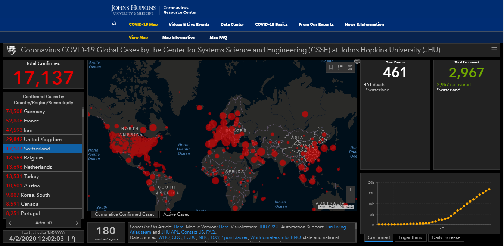Click the JHU shield dashboard icon
The height and width of the screenshot is (246, 504).
tap(12, 50)
